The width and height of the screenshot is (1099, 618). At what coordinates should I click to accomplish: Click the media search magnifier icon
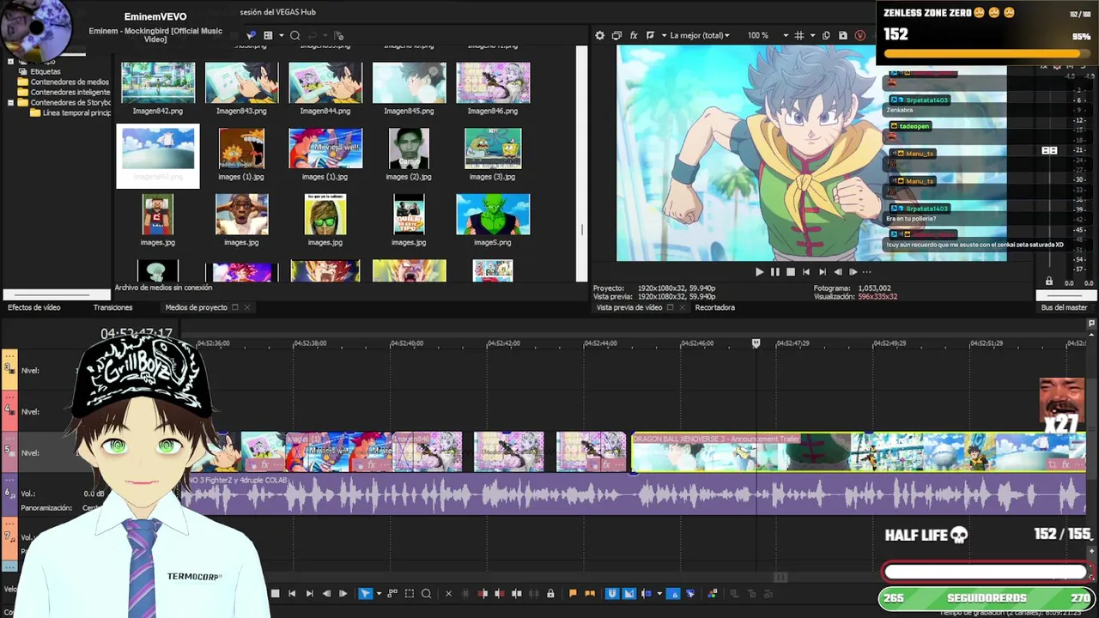[x=294, y=35]
